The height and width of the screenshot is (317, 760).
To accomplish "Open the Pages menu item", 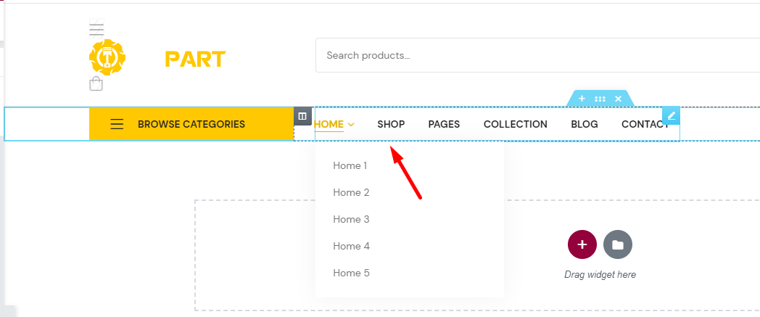I will pyautogui.click(x=444, y=124).
